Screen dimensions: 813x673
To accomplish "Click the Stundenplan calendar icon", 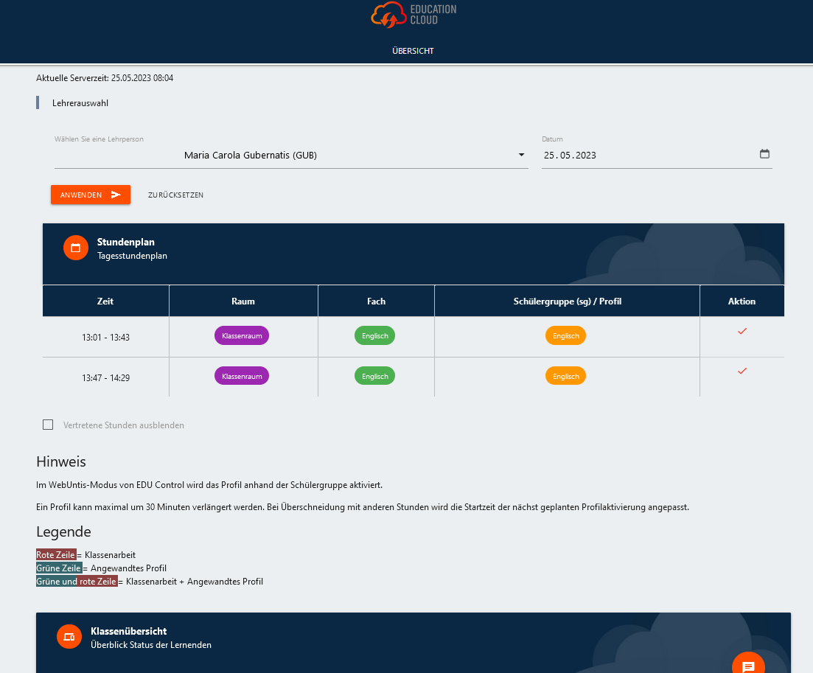I will click(x=75, y=247).
